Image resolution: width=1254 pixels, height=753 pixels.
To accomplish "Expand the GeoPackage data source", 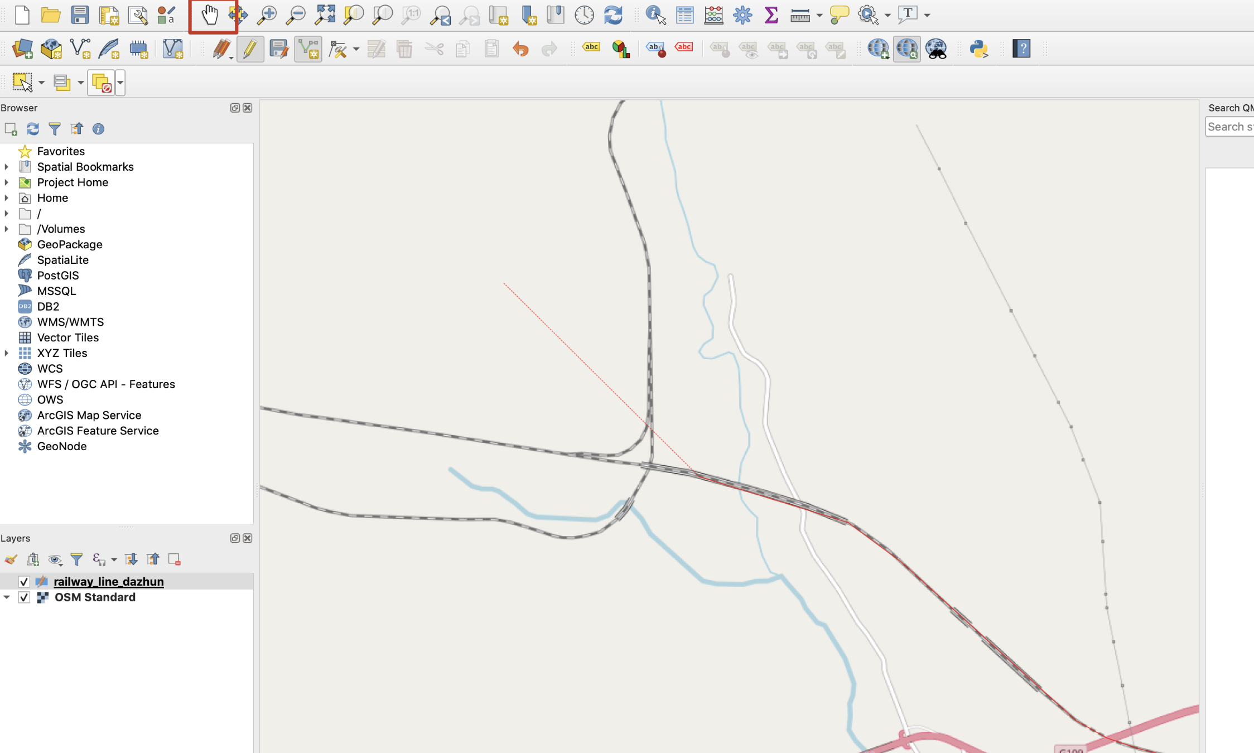I will coord(7,244).
